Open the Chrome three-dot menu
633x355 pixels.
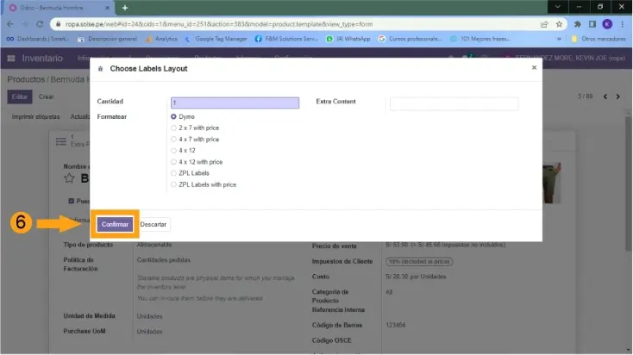(x=624, y=24)
